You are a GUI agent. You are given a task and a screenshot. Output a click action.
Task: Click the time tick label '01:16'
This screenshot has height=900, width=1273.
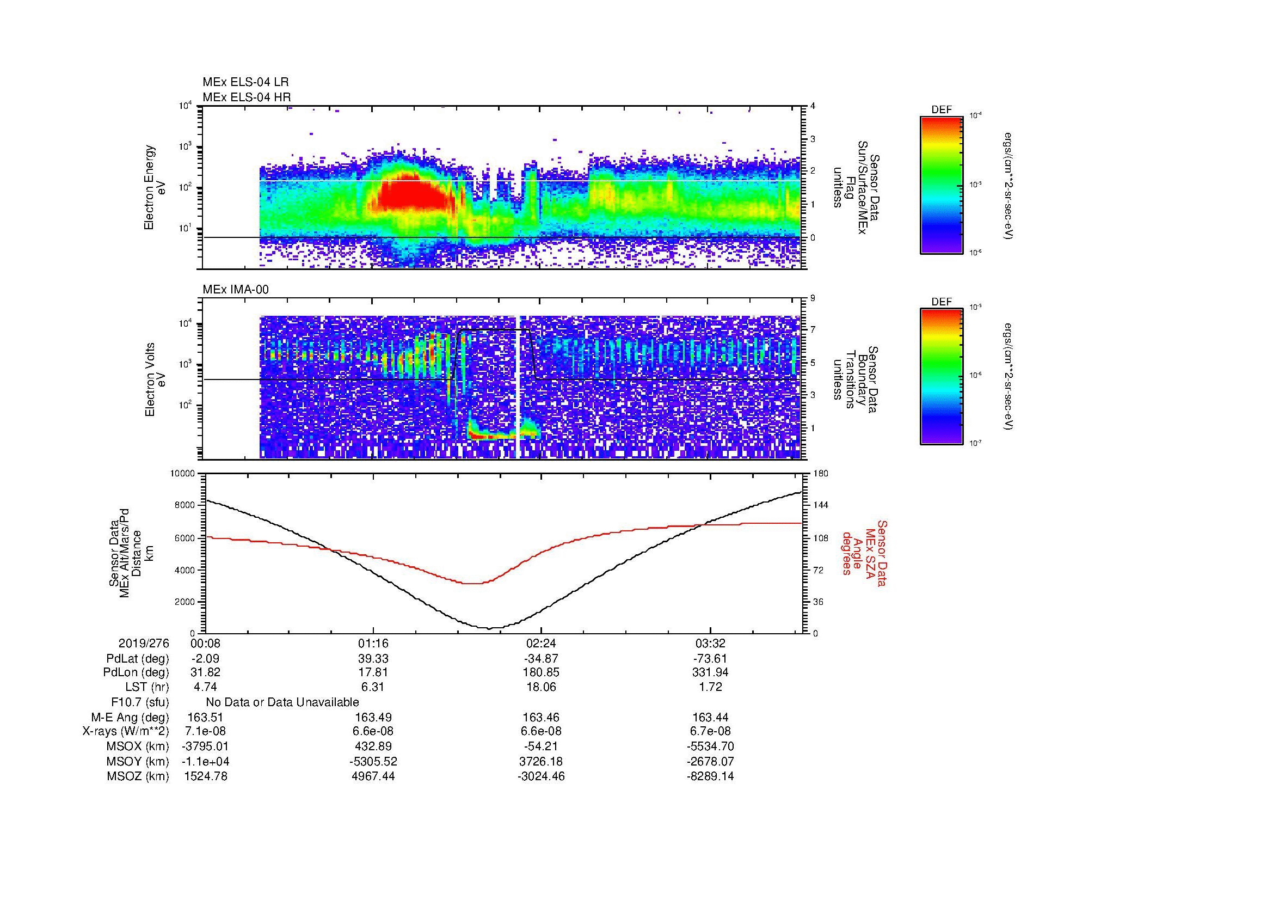[x=373, y=643]
